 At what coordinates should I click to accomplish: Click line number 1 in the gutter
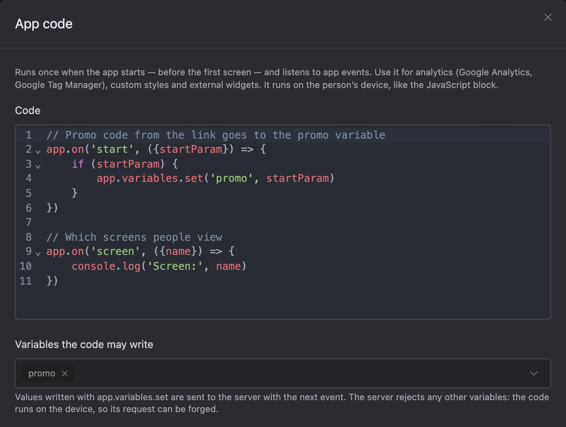29,135
